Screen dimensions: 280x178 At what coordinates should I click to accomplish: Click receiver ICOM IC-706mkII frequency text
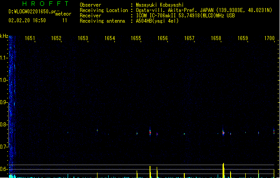(x=185, y=16)
